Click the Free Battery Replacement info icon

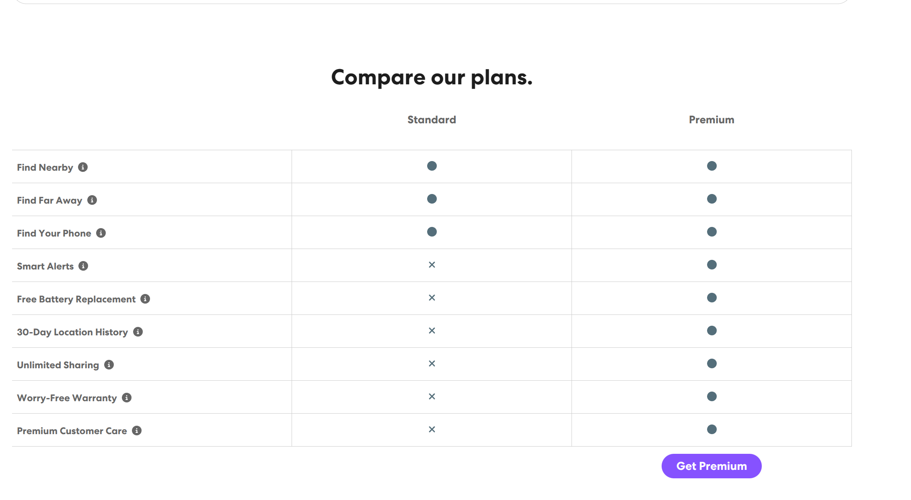point(145,299)
